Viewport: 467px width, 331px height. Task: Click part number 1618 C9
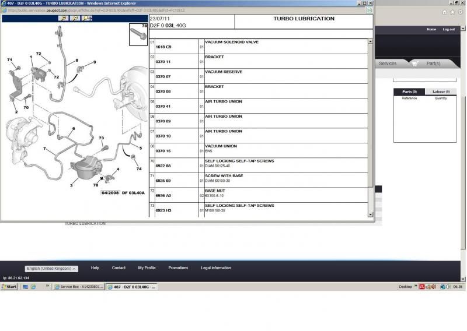pyautogui.click(x=163, y=47)
